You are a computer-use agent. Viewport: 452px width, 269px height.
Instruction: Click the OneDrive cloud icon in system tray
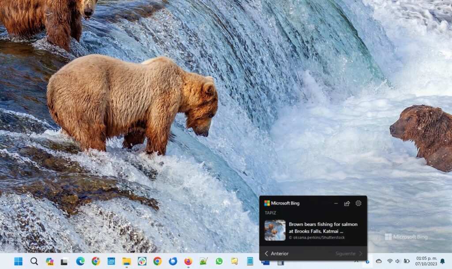(379, 261)
